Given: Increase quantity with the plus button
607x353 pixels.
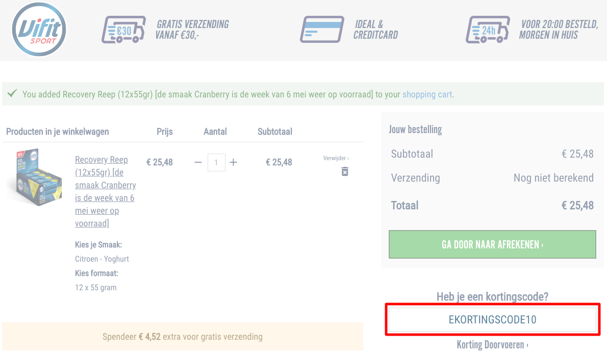Looking at the screenshot, I should [x=234, y=162].
